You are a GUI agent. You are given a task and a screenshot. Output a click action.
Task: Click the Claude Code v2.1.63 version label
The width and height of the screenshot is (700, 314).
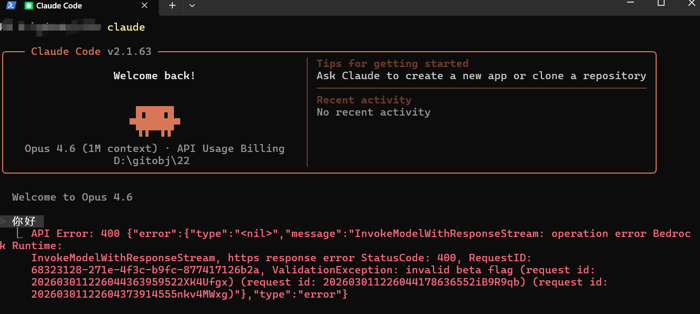pos(91,52)
